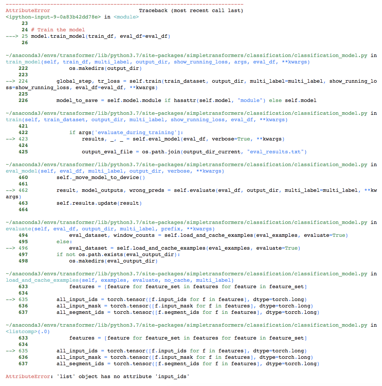Click line number 424
The height and width of the screenshot is (386, 382).
click(23, 145)
